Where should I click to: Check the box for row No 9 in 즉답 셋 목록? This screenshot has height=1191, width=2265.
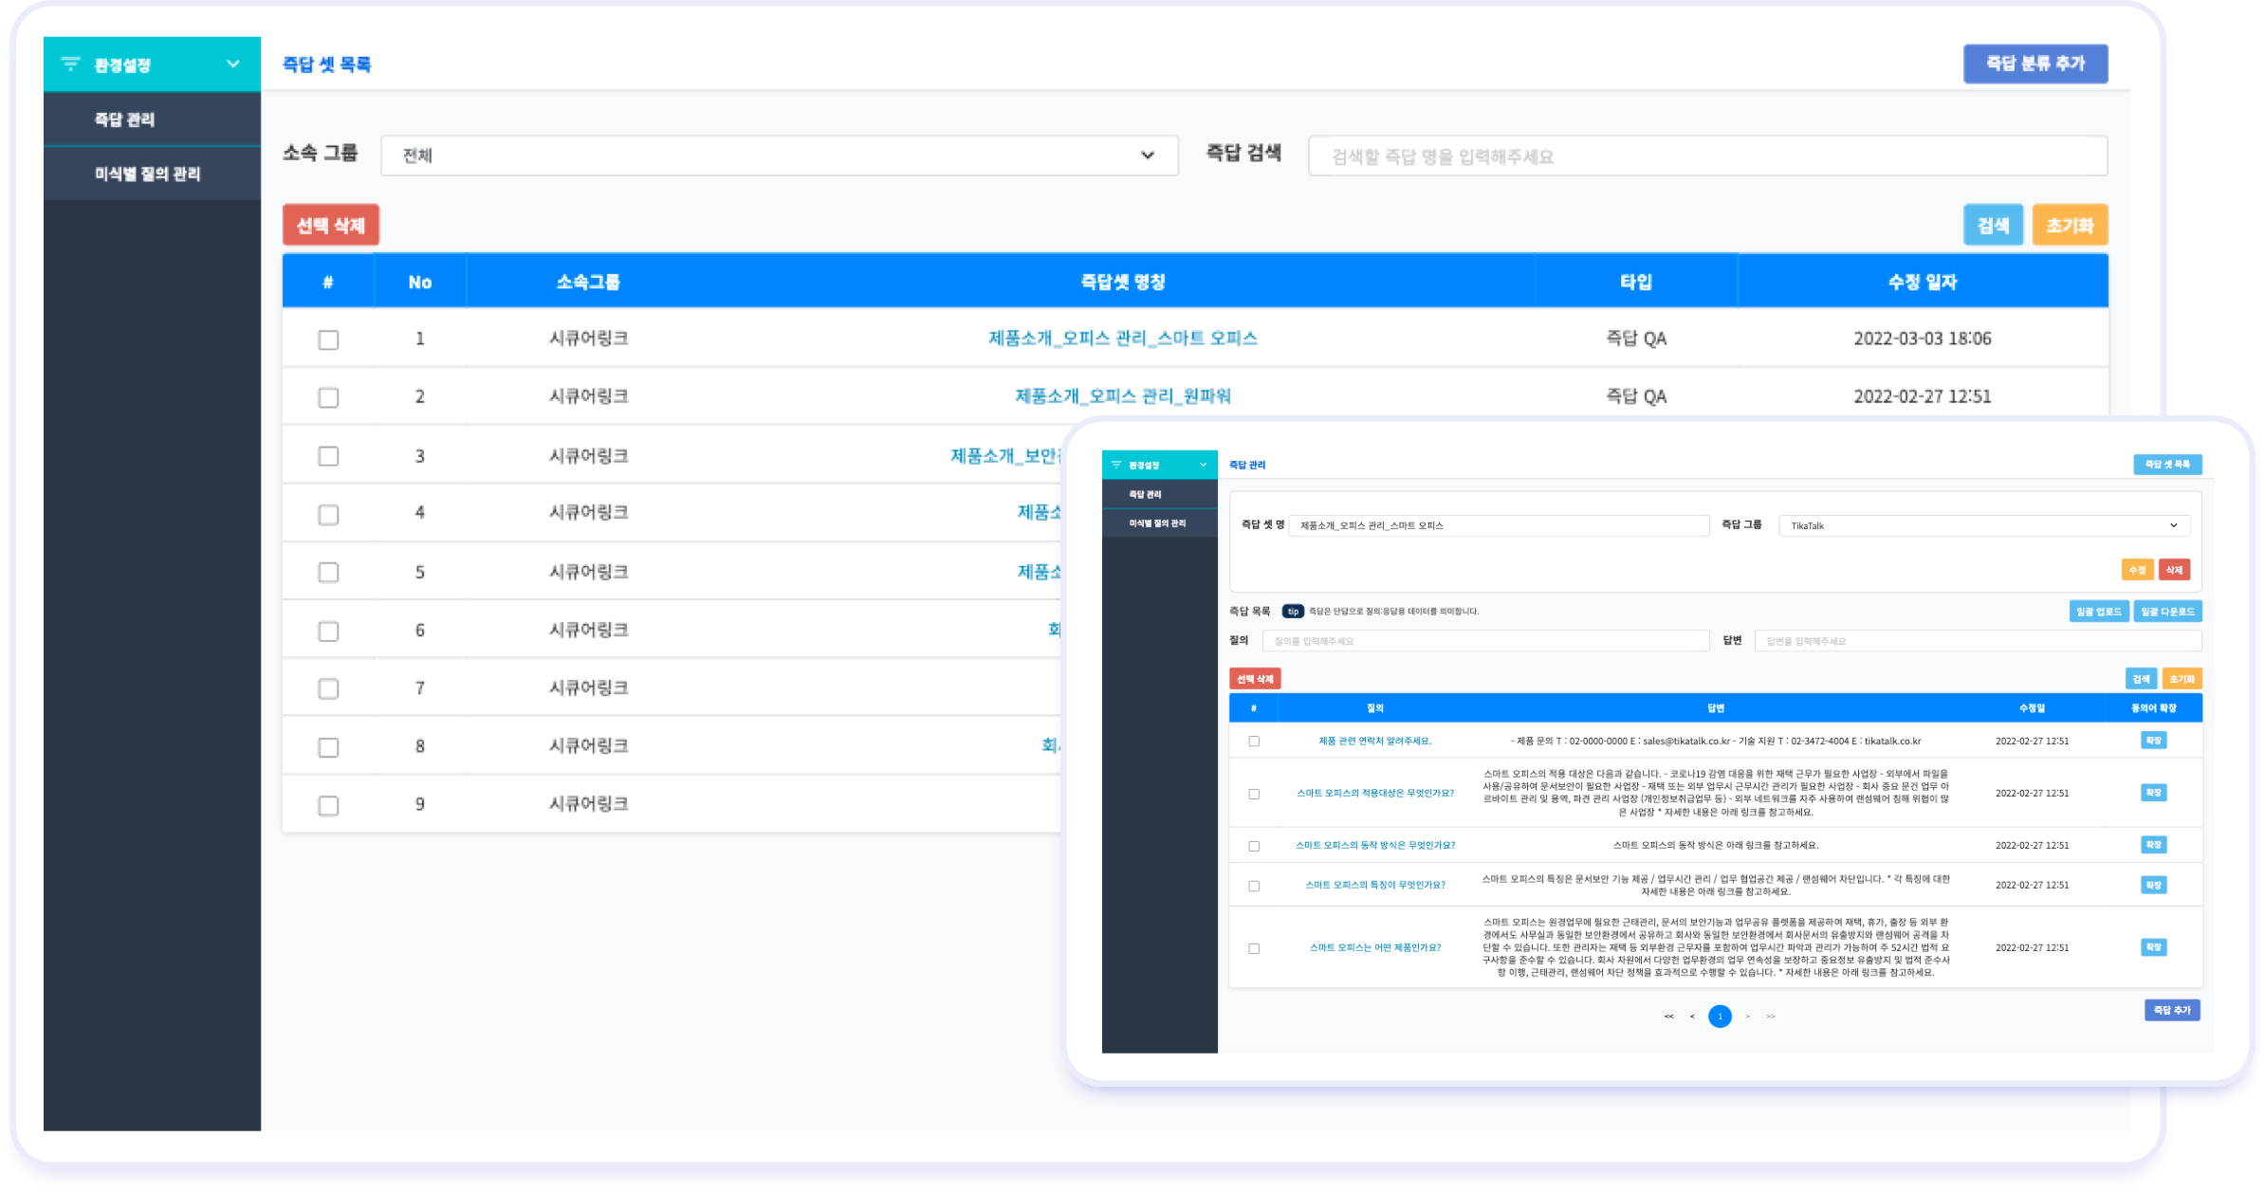(328, 805)
